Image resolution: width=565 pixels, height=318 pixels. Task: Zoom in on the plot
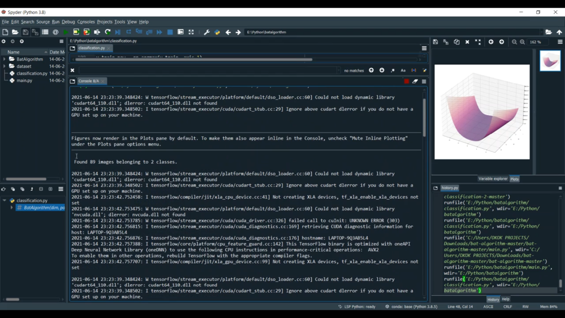(522, 42)
